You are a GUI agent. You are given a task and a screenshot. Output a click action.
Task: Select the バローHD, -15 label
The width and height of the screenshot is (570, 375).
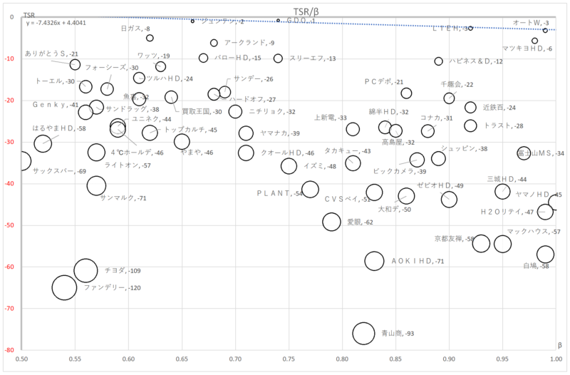[x=238, y=58]
